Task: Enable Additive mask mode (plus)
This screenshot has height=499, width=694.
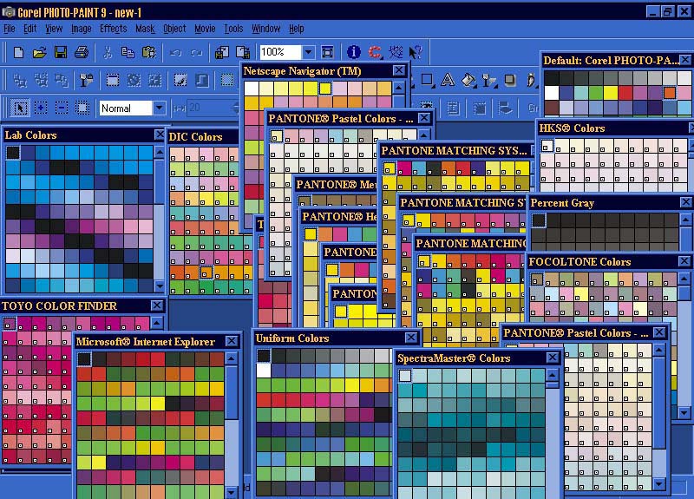Action: point(41,108)
